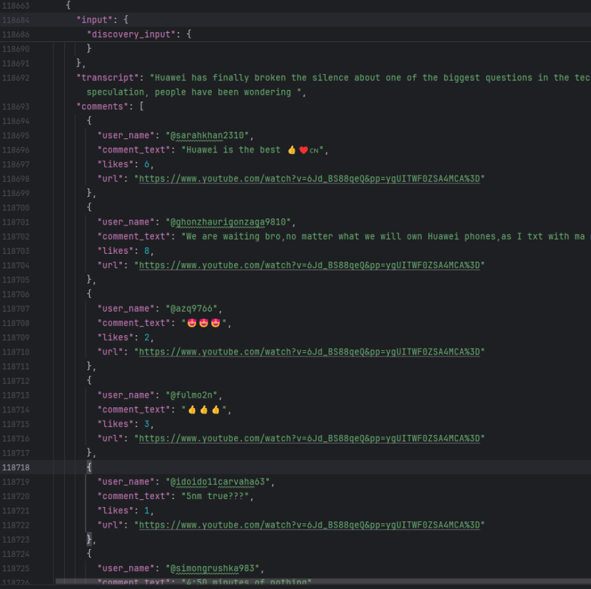Click the heart-eyes emoji comment text

pyautogui.click(x=203, y=323)
